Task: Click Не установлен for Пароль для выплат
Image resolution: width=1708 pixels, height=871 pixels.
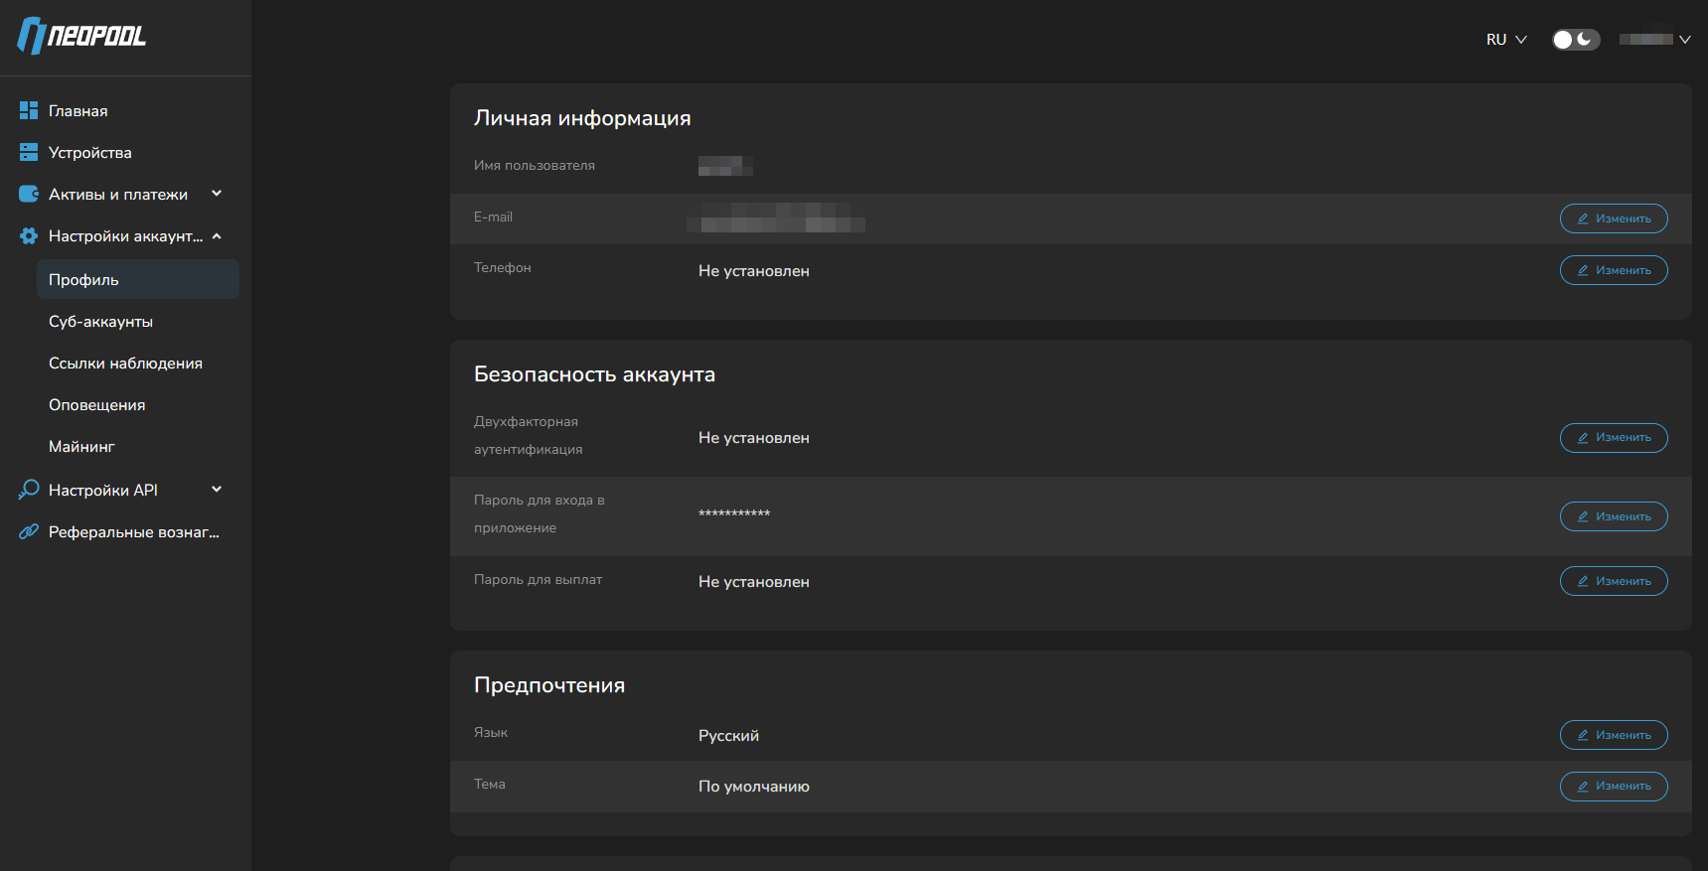Action: click(754, 582)
